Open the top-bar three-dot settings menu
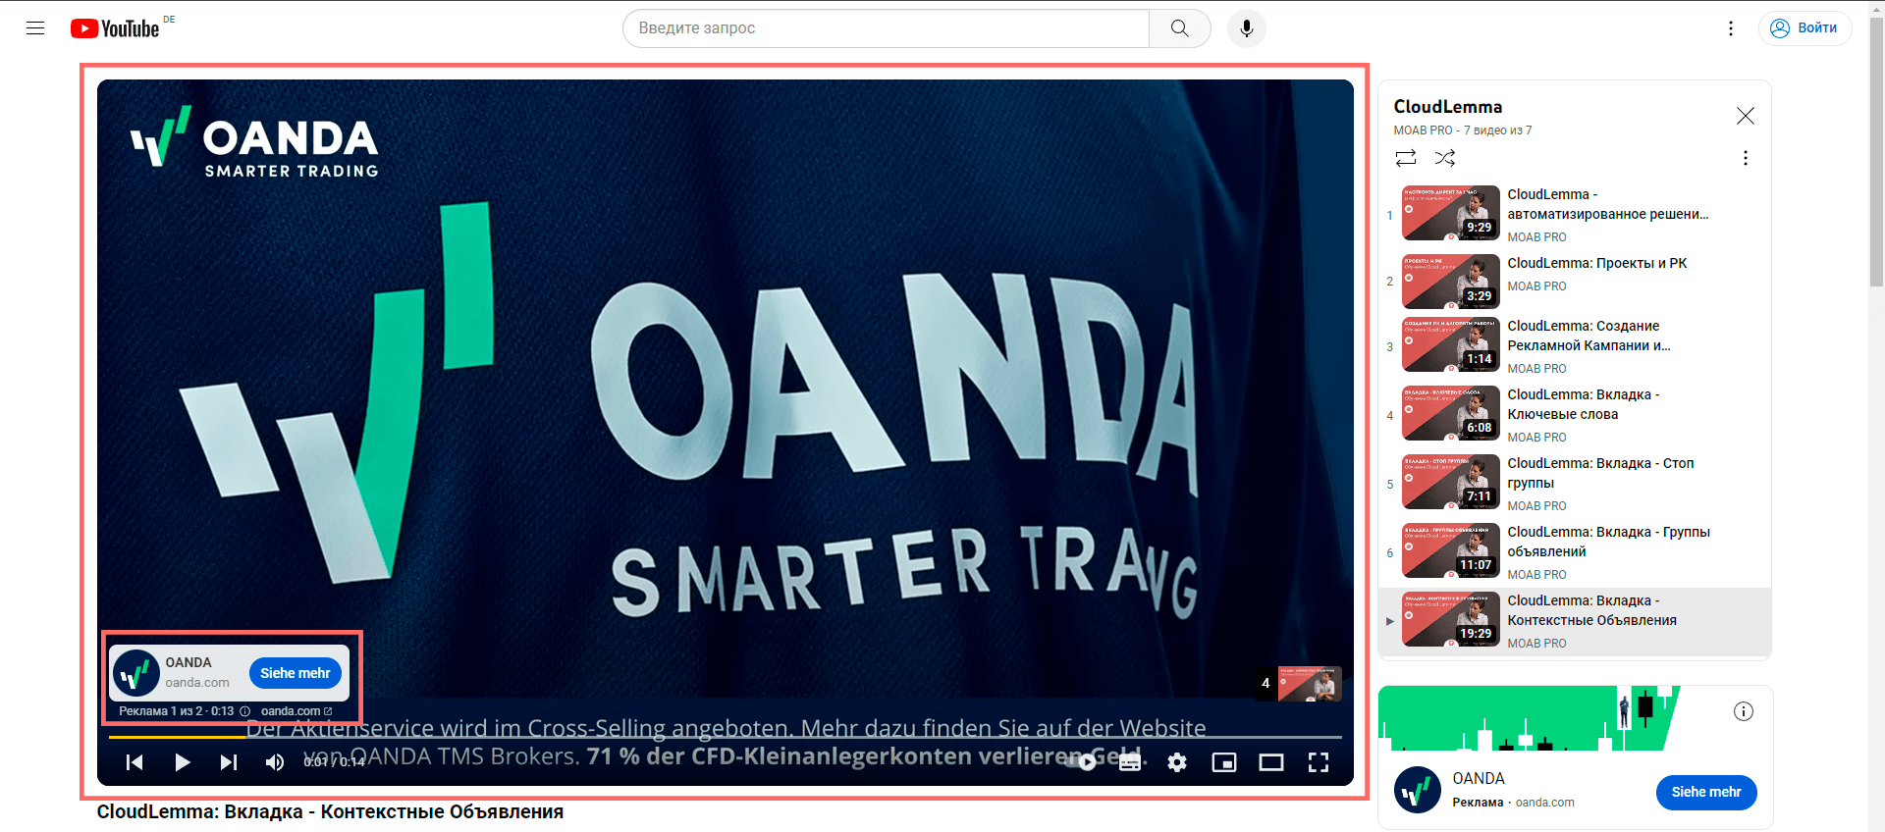 [x=1730, y=28]
